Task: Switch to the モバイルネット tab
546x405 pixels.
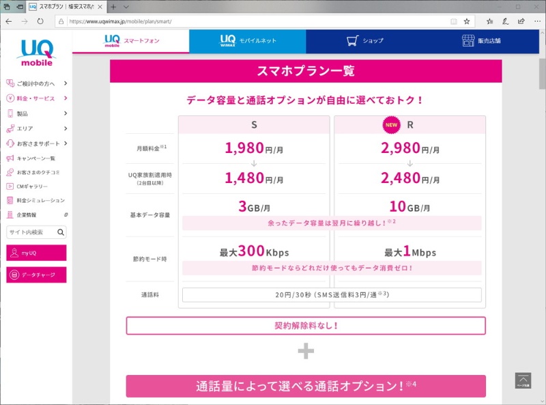Action: [x=247, y=41]
